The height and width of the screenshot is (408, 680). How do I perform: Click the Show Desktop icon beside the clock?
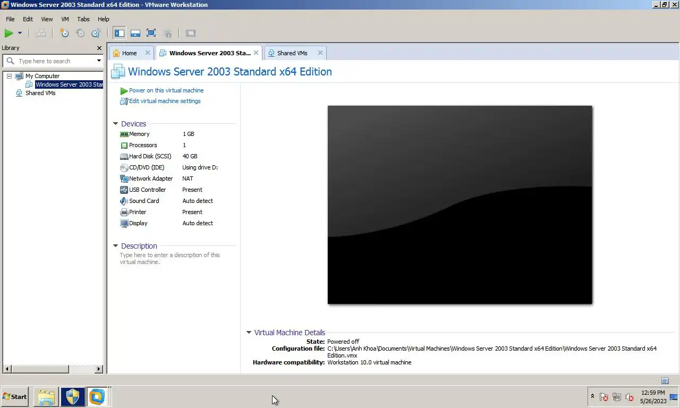click(x=674, y=397)
